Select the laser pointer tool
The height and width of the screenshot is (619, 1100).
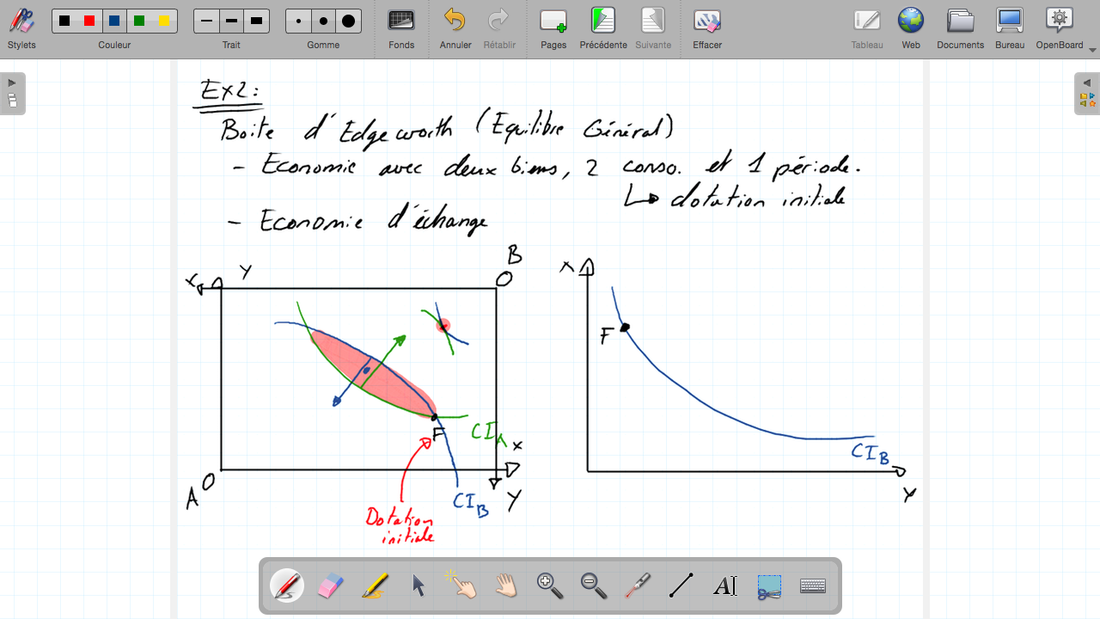click(x=638, y=586)
